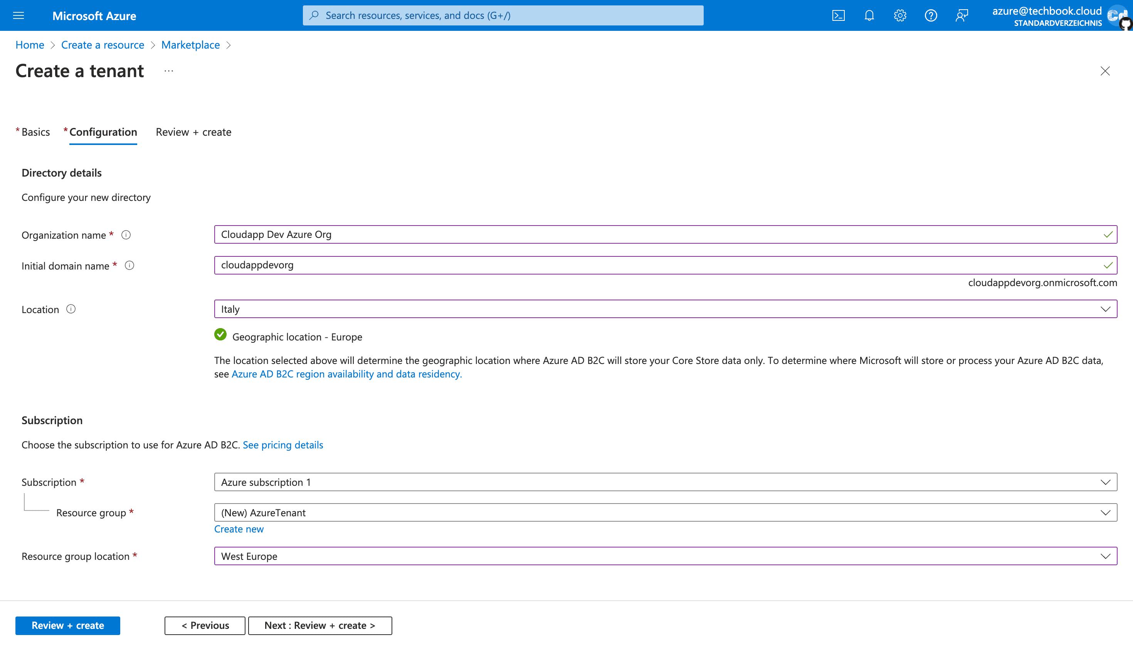The width and height of the screenshot is (1133, 657).
Task: Show Organization name tooltip info
Action: pos(126,234)
